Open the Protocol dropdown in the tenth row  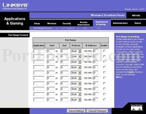tap(76, 100)
